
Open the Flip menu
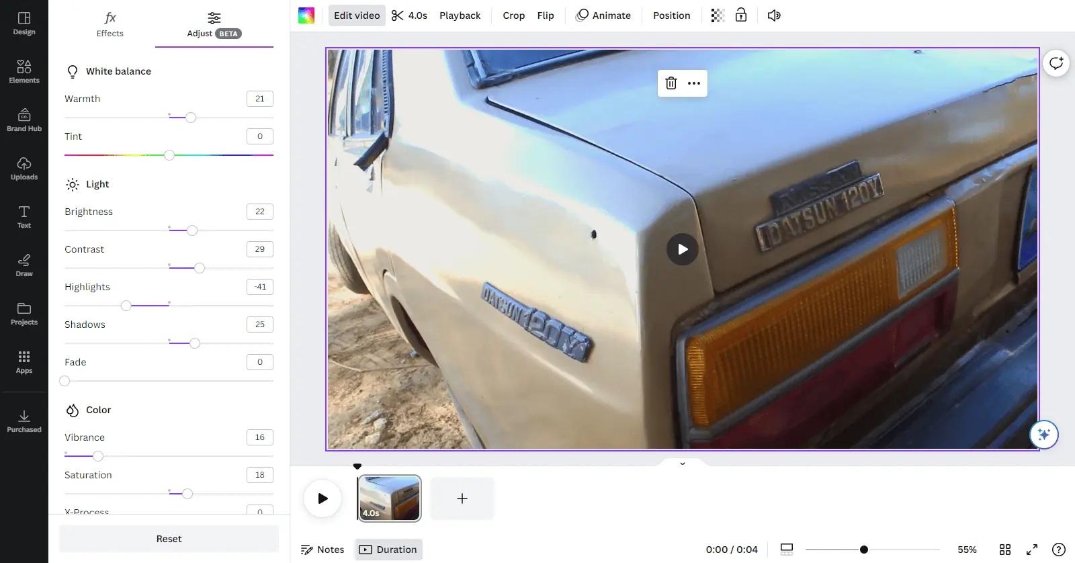pyautogui.click(x=546, y=15)
